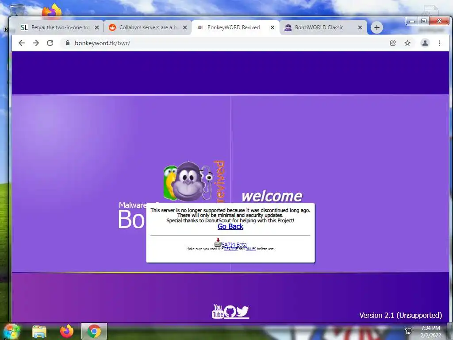The image size is (453, 340).
Task: Open the GitHub icon in footer
Action: 230,311
